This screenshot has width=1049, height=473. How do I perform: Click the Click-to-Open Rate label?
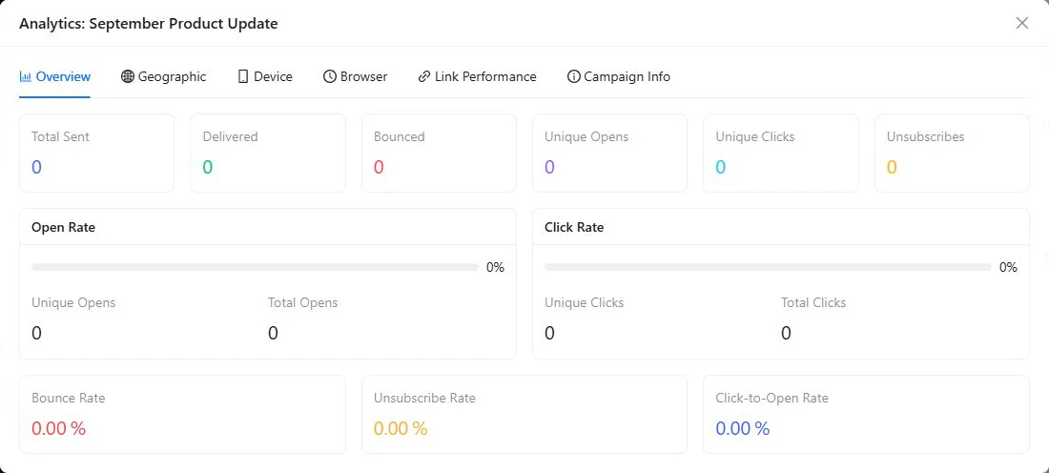[x=772, y=398]
